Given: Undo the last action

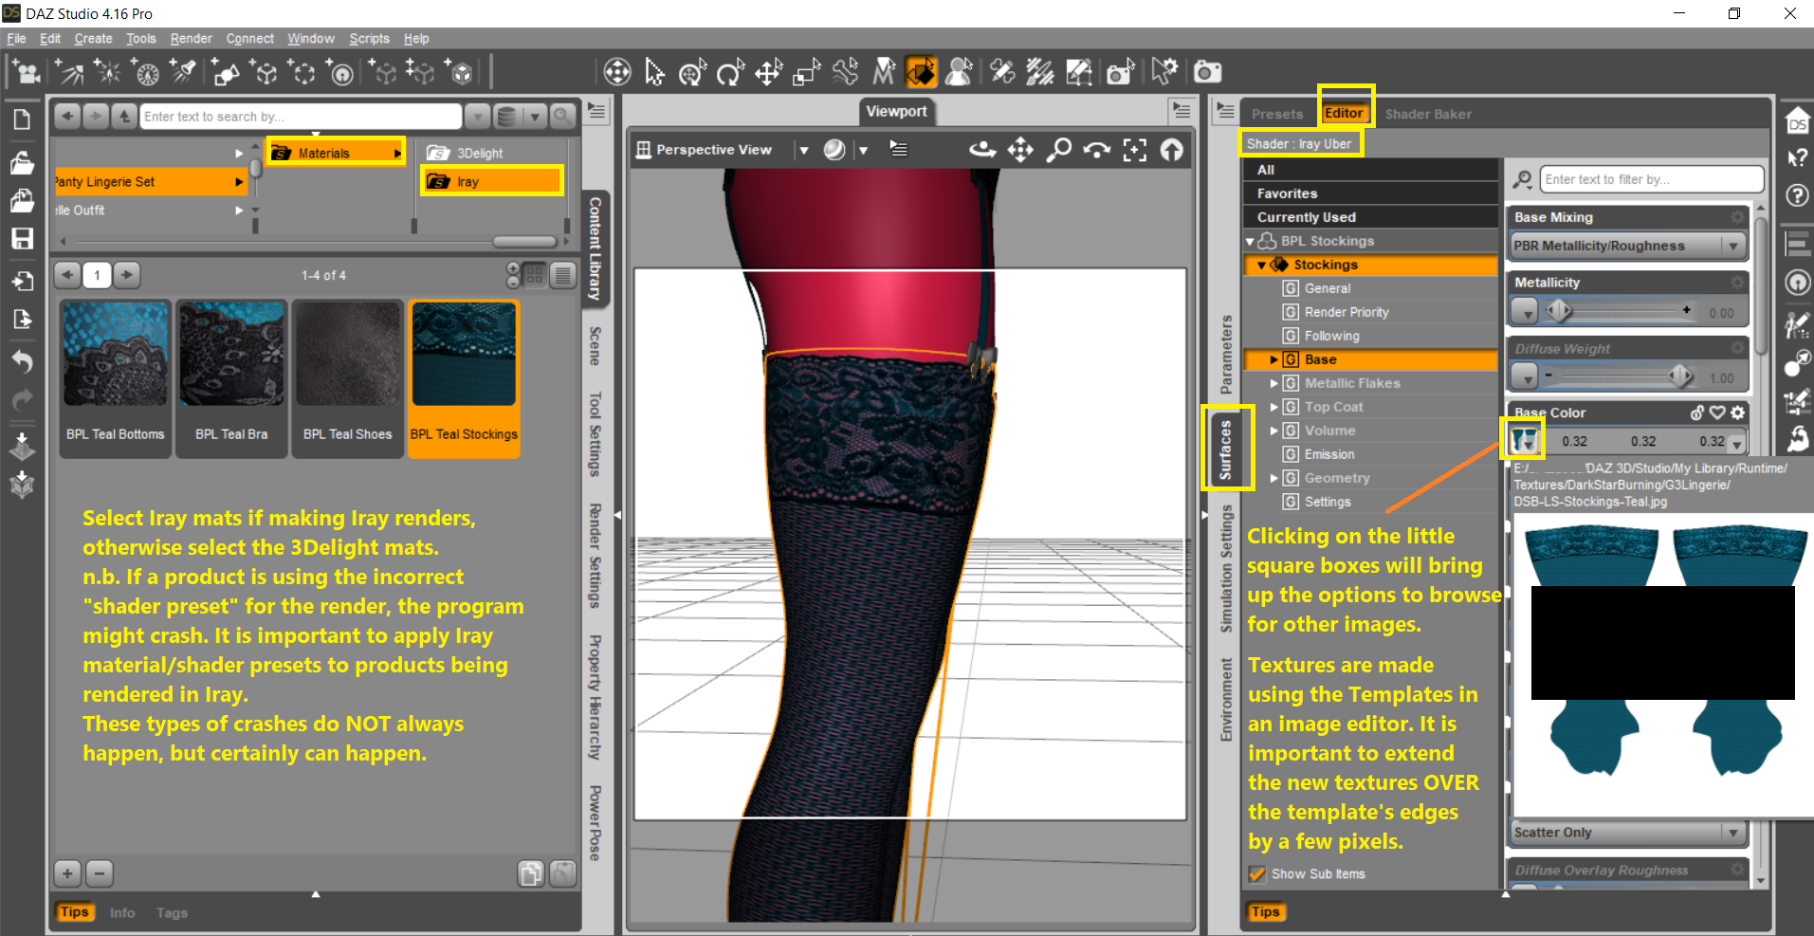Looking at the screenshot, I should pyautogui.click(x=22, y=361).
